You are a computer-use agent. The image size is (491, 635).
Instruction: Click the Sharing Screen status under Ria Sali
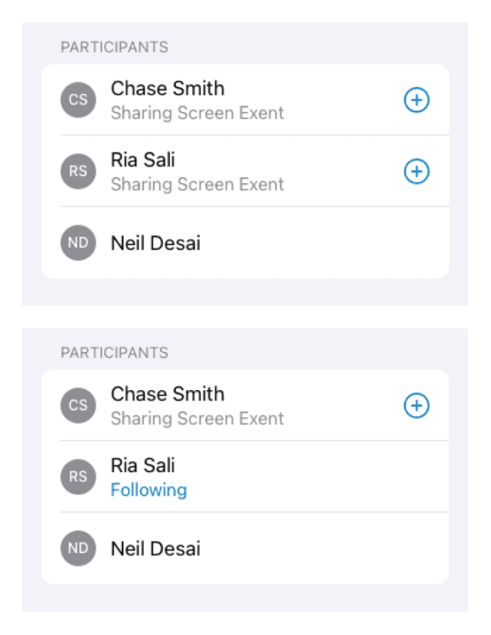click(197, 184)
